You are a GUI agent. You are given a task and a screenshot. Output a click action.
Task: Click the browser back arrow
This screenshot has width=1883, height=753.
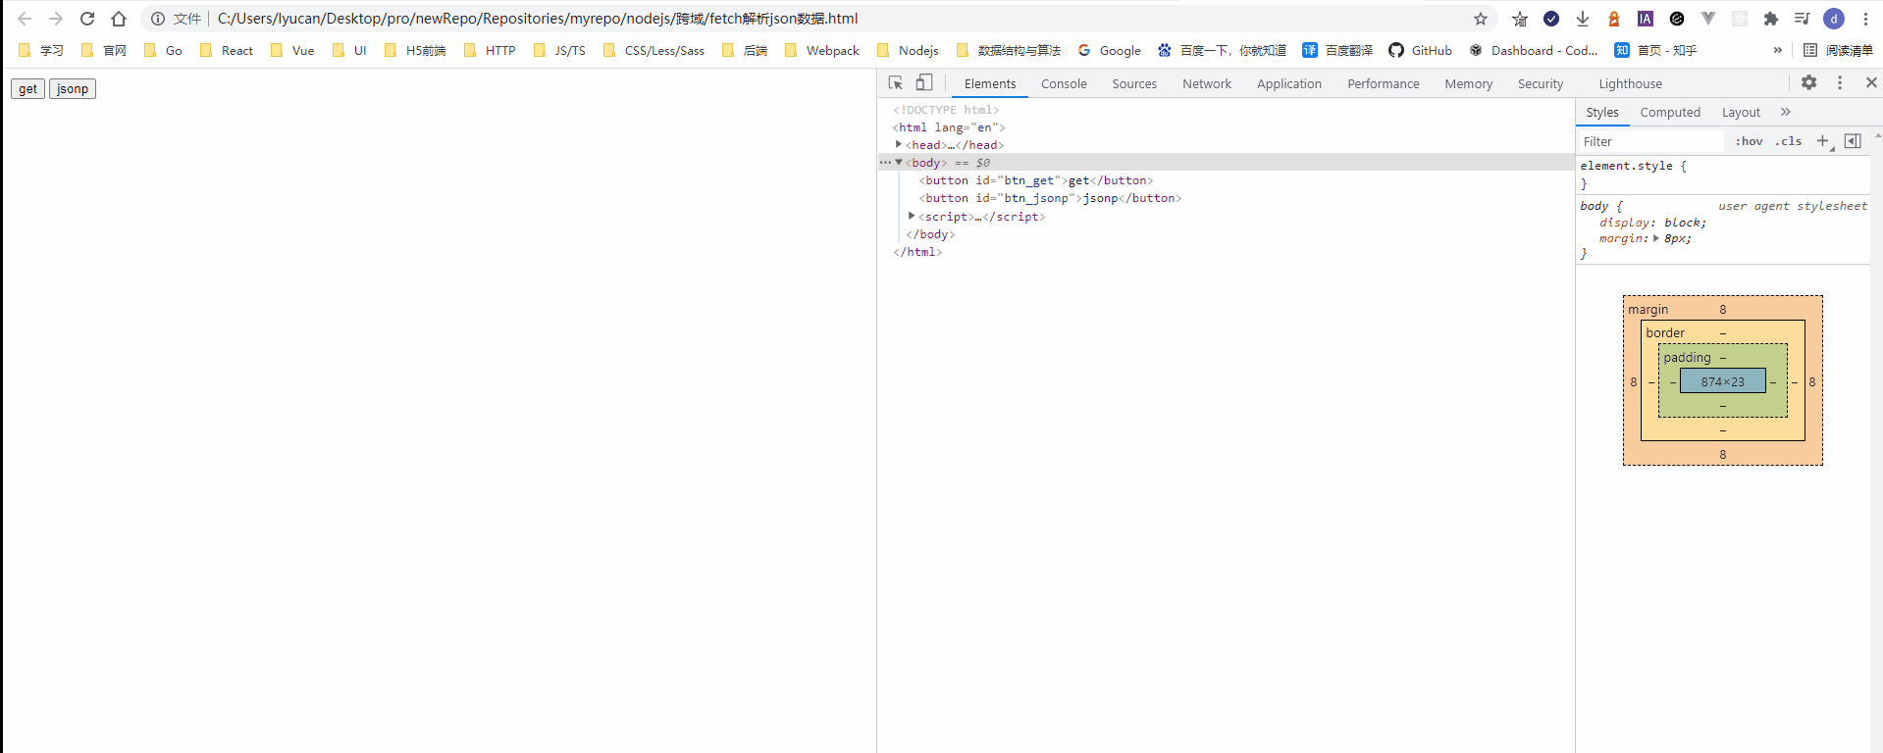25,19
